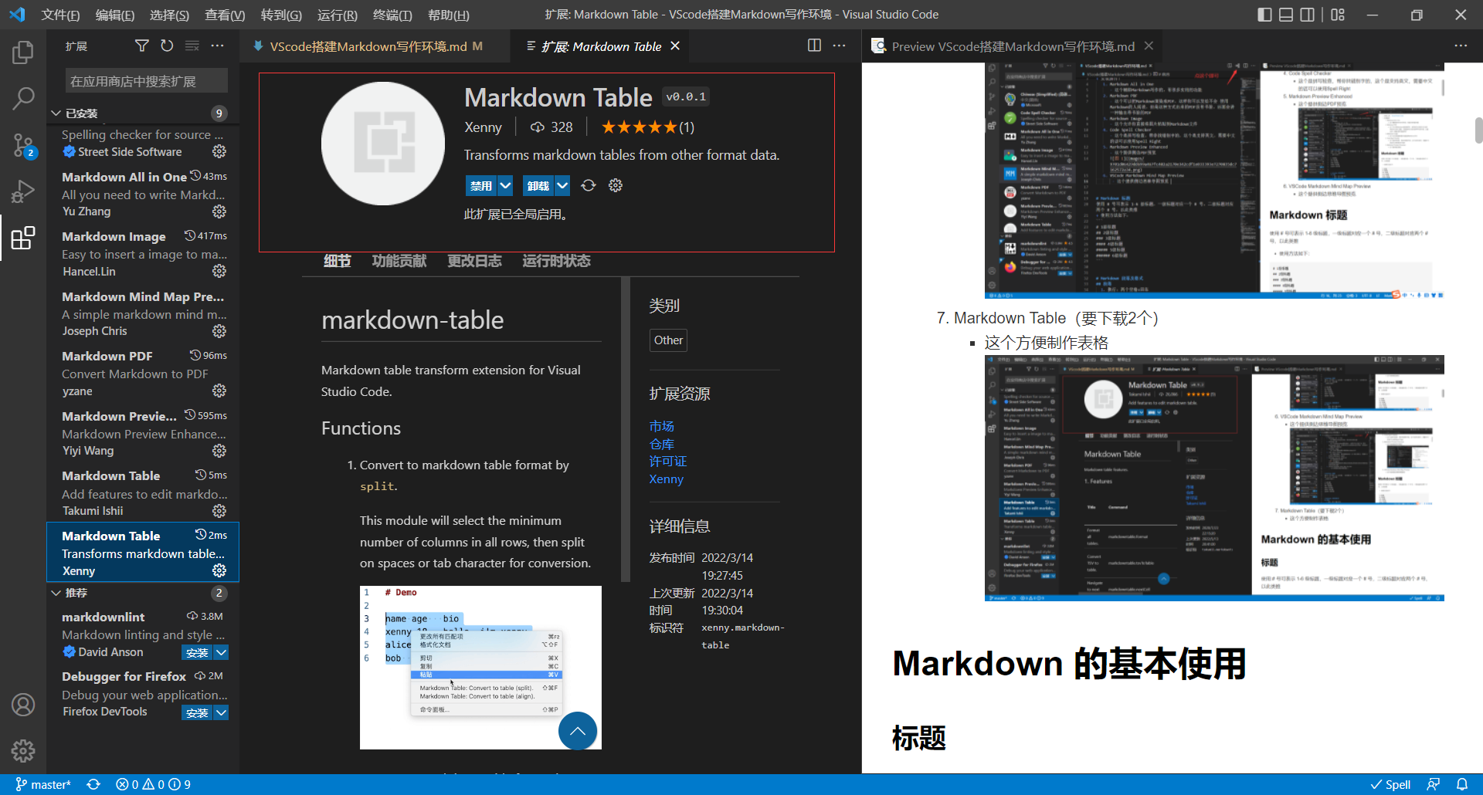The image size is (1483, 795).
Task: Split the editor to the right
Action: tap(814, 46)
